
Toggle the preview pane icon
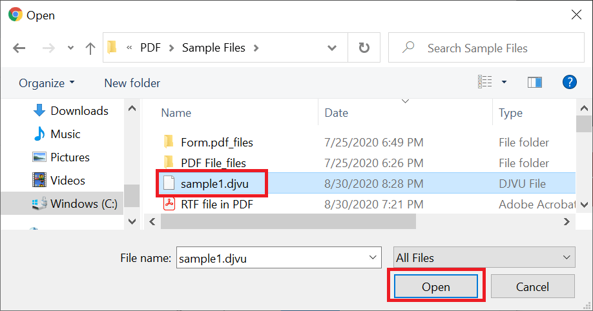pyautogui.click(x=535, y=82)
